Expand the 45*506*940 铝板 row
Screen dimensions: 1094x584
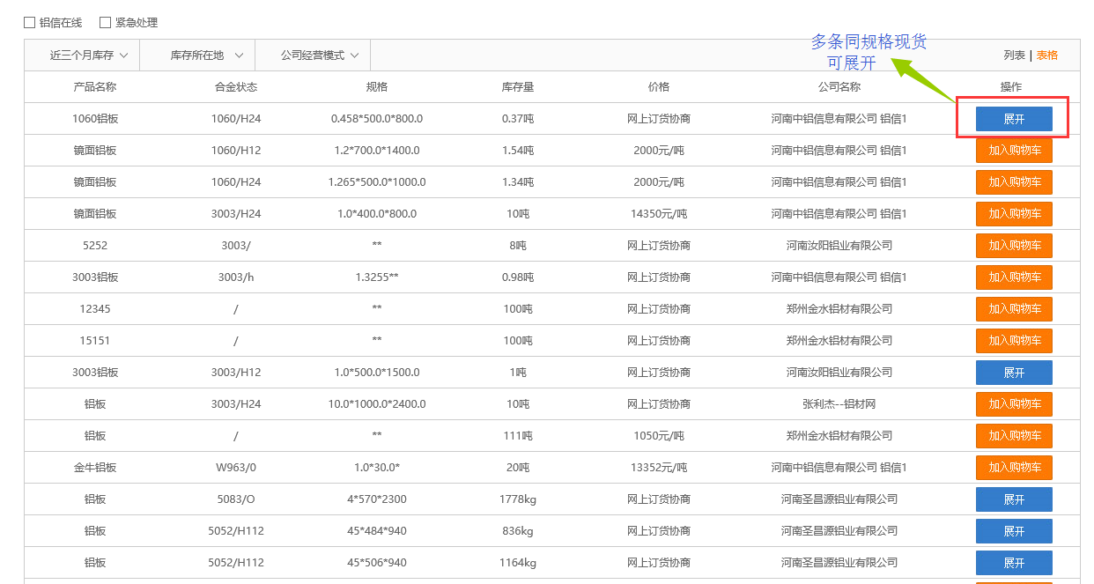pyautogui.click(x=1014, y=563)
